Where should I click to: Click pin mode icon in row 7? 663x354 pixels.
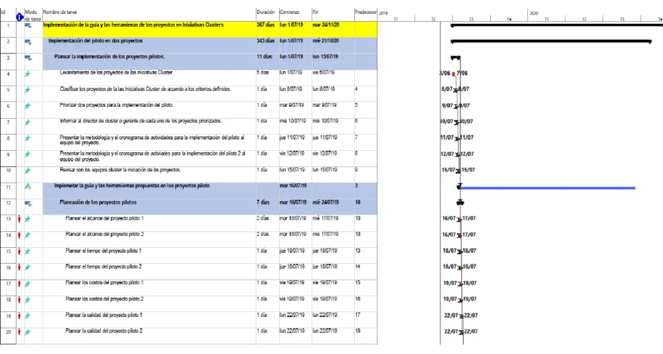28,122
